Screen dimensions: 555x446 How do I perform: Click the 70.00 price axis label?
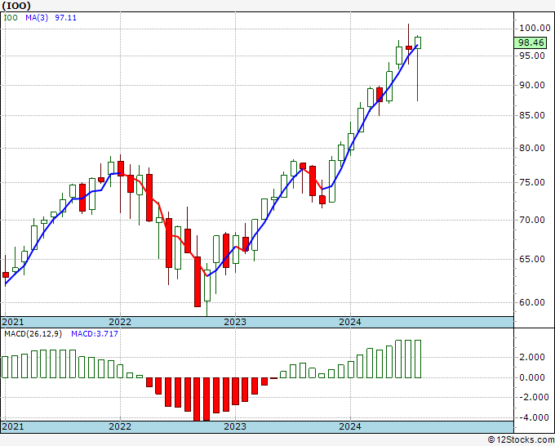click(x=532, y=220)
